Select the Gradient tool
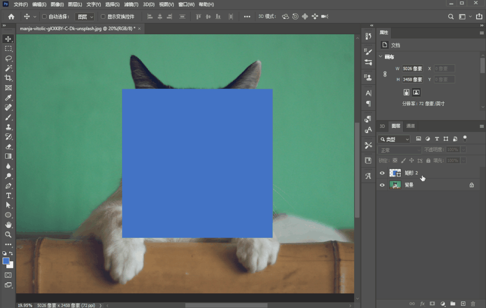486x308 pixels. pos(9,156)
